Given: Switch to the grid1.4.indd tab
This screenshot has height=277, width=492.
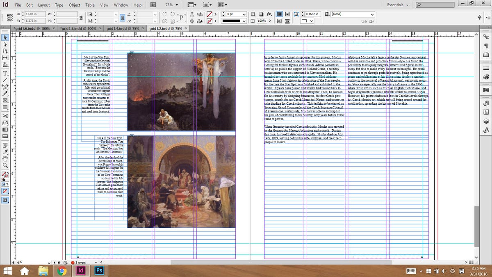Looking at the screenshot, I should coord(123,29).
